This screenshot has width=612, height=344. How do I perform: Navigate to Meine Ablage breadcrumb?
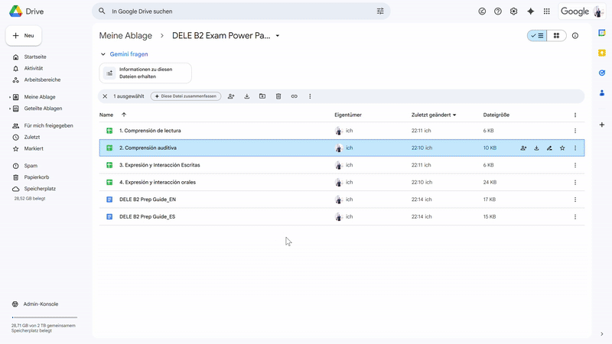pos(125,35)
